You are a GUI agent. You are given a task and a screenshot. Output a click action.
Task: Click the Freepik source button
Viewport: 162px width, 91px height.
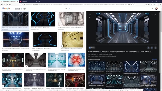point(92,48)
